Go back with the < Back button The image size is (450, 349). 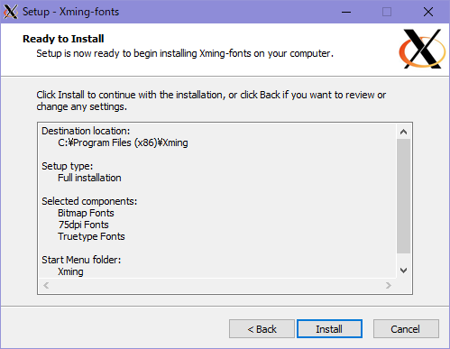tap(262, 329)
